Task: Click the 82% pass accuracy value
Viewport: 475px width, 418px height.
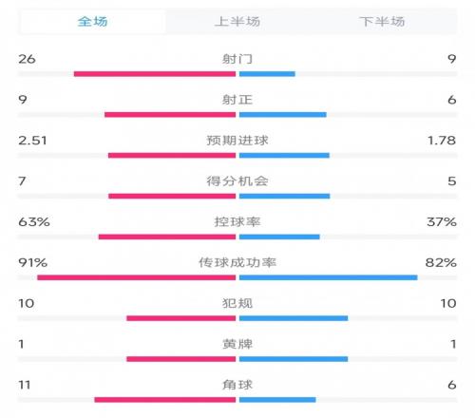Action: (x=441, y=262)
